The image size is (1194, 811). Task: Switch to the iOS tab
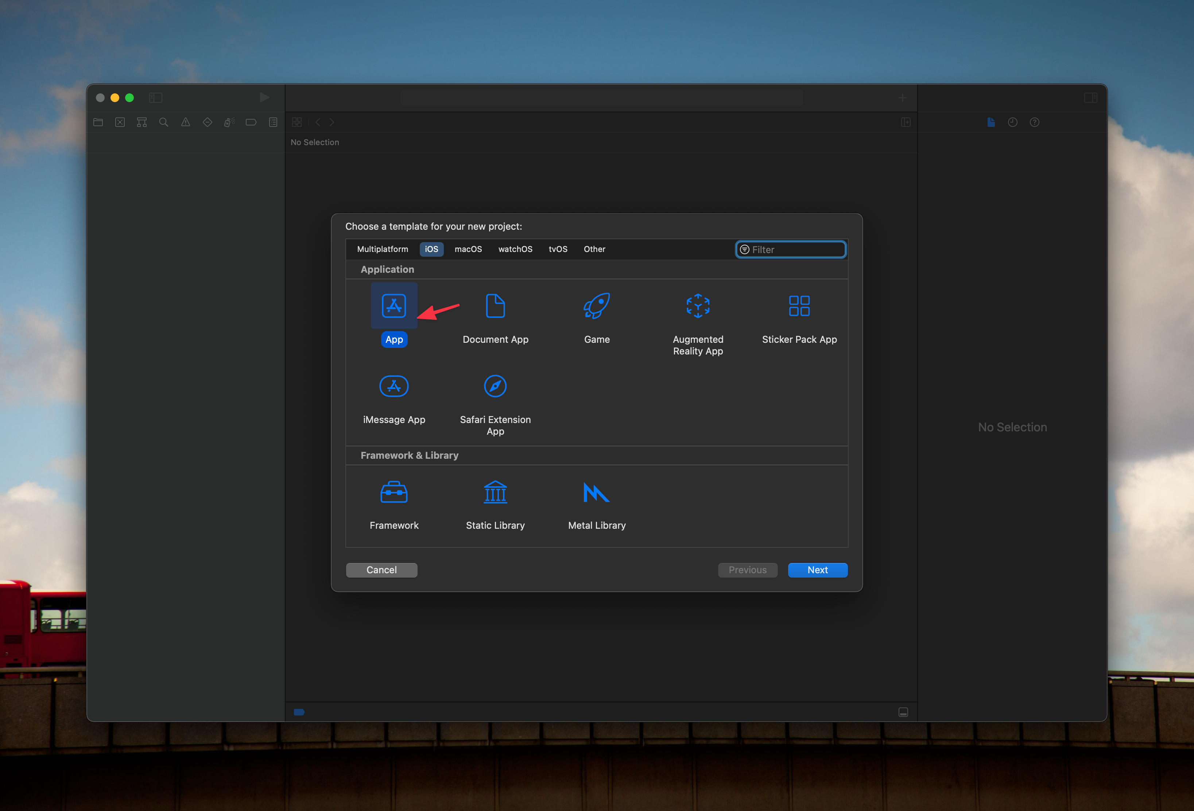coord(431,249)
